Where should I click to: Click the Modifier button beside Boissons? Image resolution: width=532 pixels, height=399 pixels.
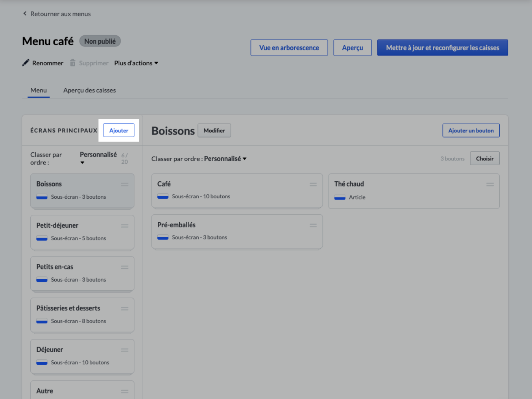pyautogui.click(x=214, y=130)
